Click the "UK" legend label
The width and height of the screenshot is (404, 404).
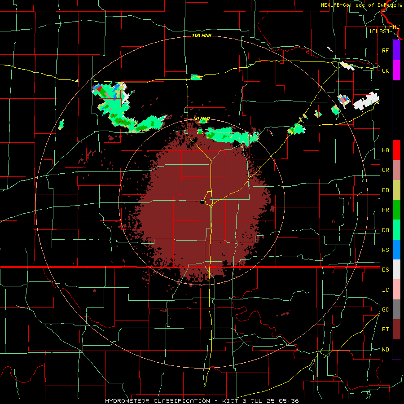(x=385, y=70)
